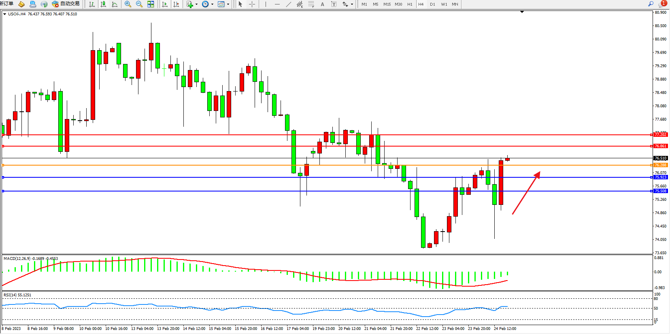Open the search magnifier at top right
This screenshot has height=334, width=670.
point(651,4)
